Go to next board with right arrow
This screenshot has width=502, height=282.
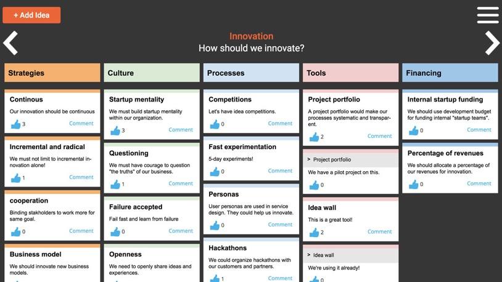tap(492, 43)
